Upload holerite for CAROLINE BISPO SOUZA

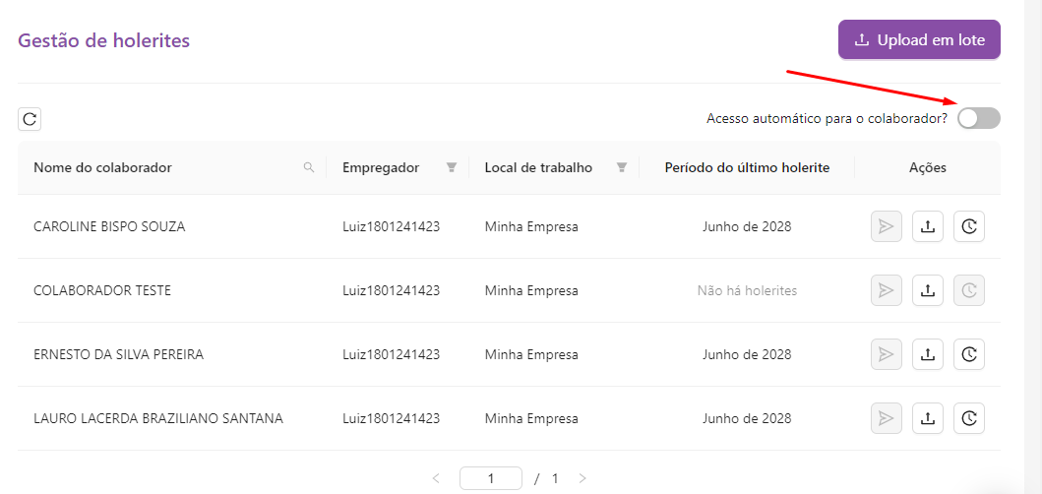(927, 226)
